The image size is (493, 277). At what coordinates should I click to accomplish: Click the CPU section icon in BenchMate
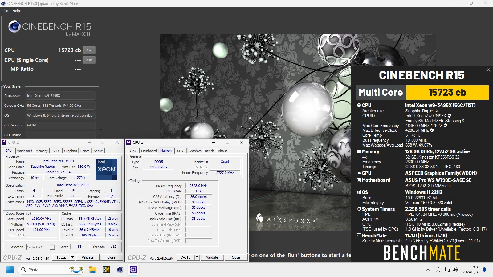tap(359, 105)
